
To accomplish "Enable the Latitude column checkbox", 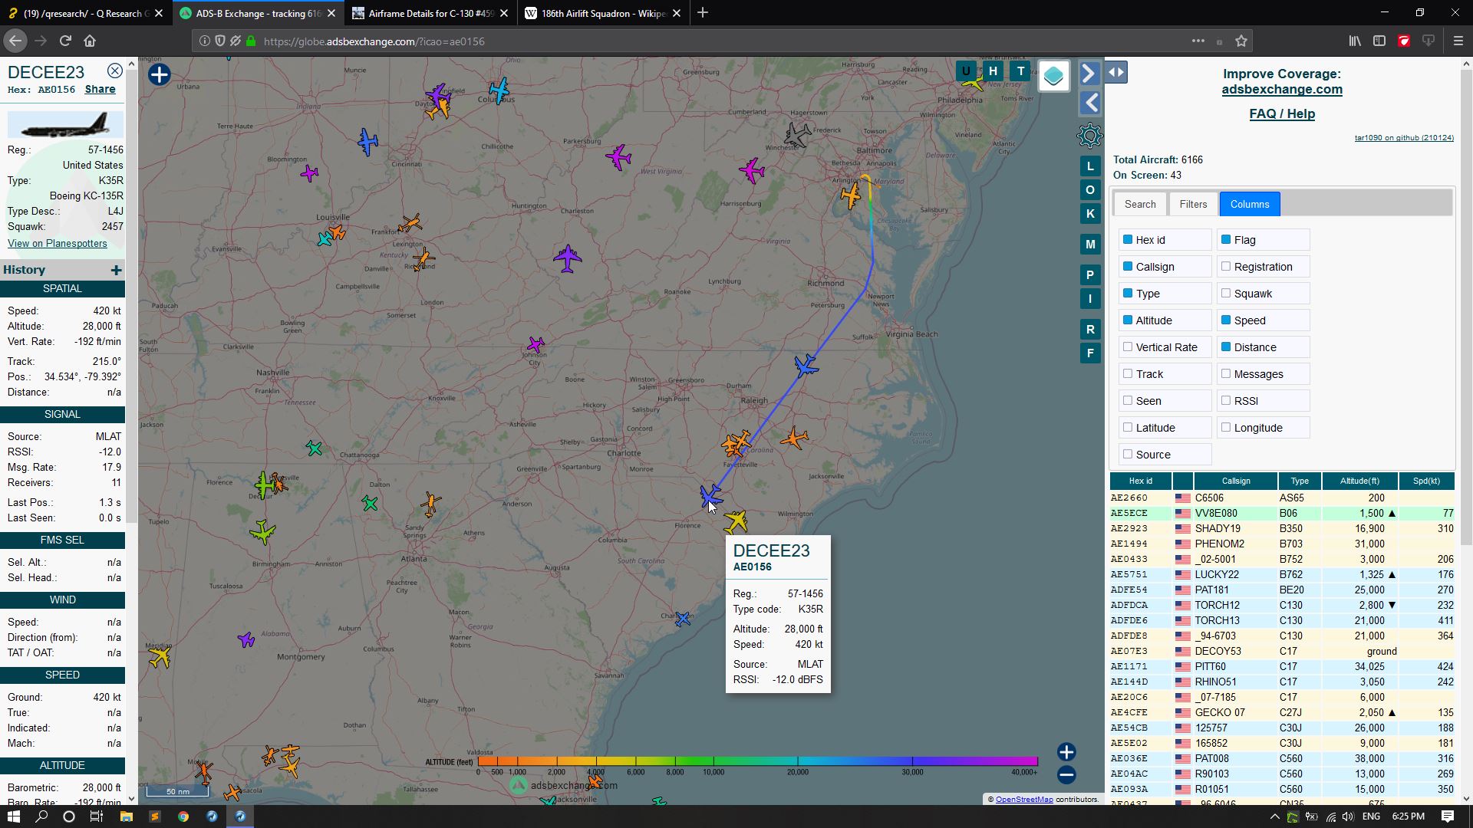I will [1128, 427].
